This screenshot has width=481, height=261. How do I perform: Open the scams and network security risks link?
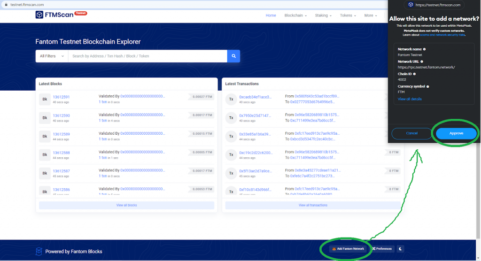click(442, 35)
